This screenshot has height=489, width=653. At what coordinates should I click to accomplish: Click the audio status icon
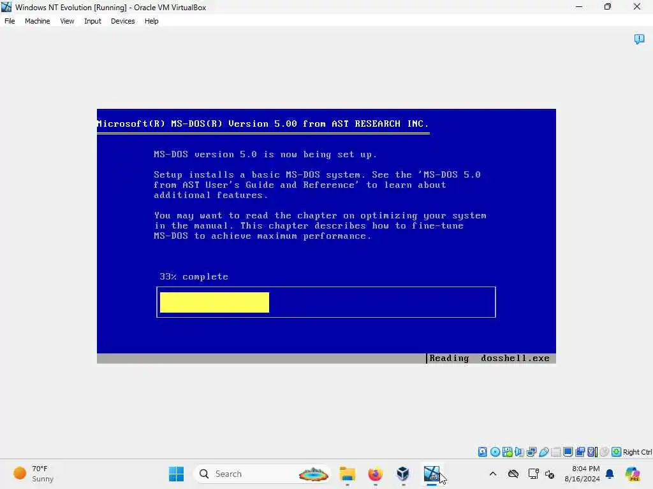tap(519, 452)
